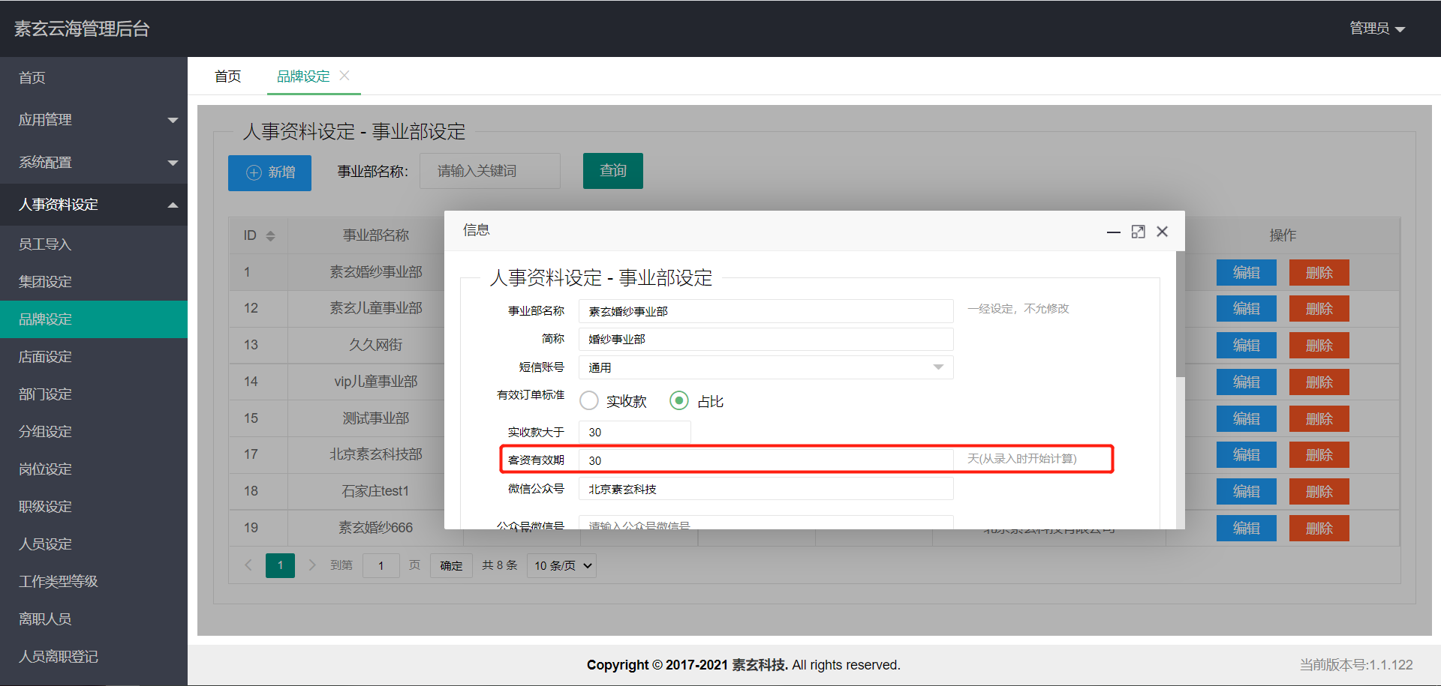Close the 信息 dialog
The width and height of the screenshot is (1441, 686).
pos(1162,232)
